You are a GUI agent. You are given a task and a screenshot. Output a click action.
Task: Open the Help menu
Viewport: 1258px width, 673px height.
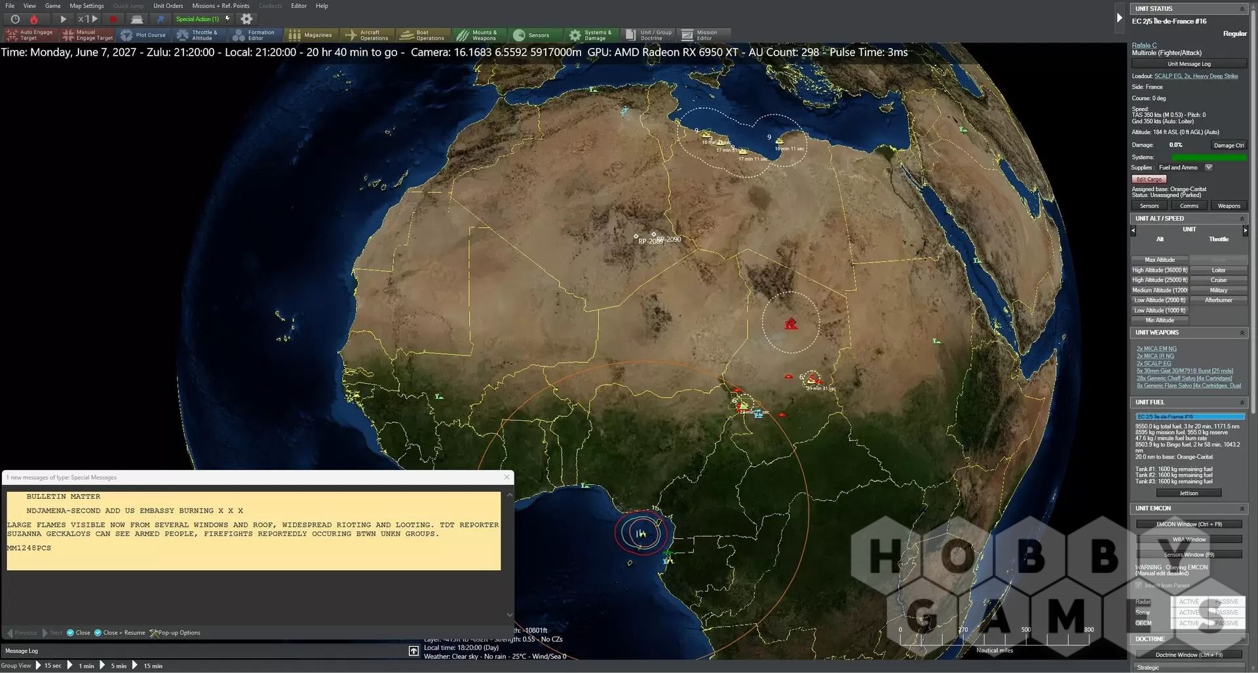coord(322,6)
